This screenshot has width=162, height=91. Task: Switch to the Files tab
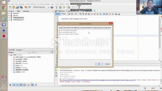click(18, 11)
